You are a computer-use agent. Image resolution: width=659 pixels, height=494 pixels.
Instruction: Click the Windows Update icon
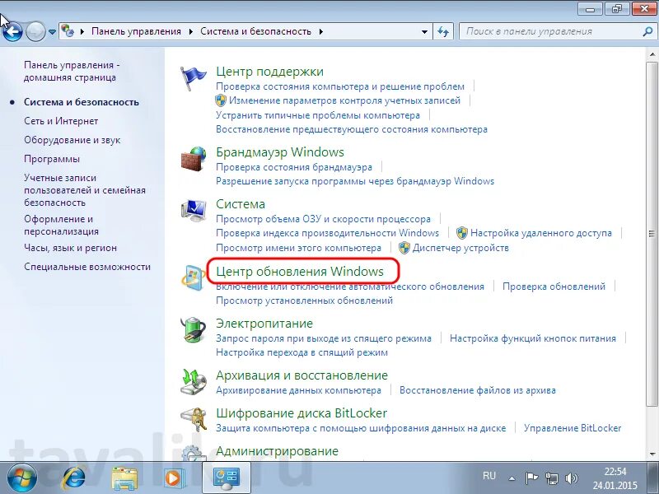pyautogui.click(x=193, y=277)
